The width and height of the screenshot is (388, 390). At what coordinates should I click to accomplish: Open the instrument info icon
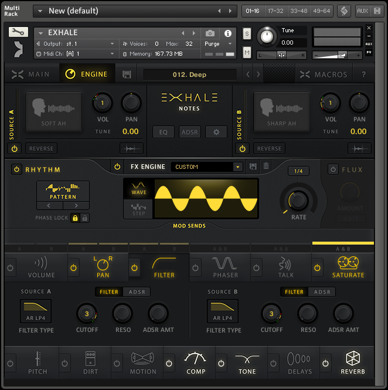coord(228,33)
